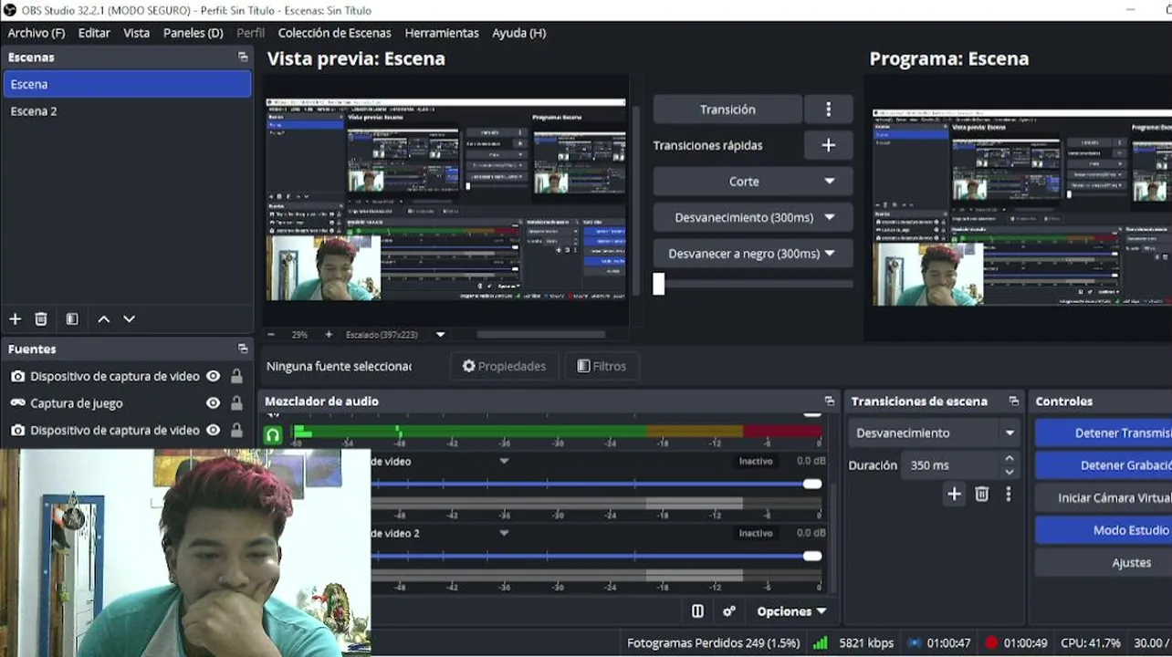Start the virtual camera with Iniciar Cámara Virtual
The image size is (1172, 657).
(x=1104, y=498)
